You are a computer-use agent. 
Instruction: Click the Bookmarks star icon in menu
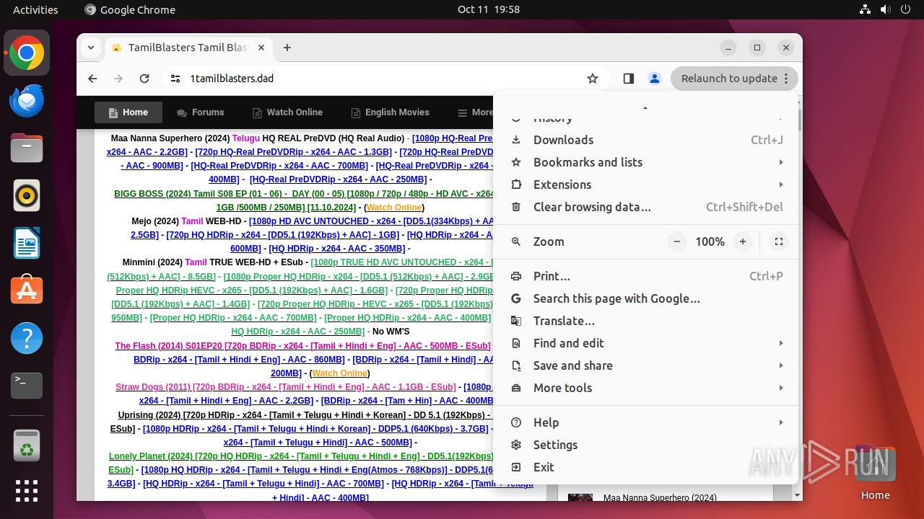click(x=516, y=162)
